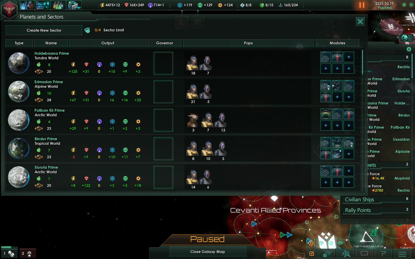The width and height of the screenshot is (415, 259).
Task: Toggle the pause button
Action: pos(362,5)
